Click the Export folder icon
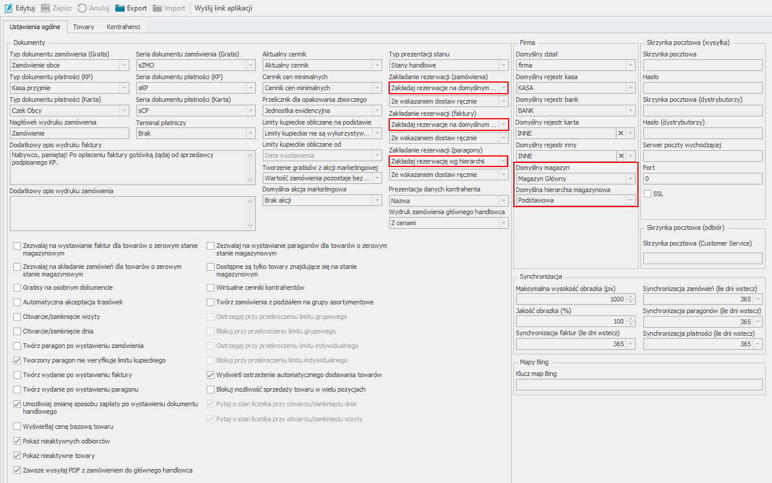This screenshot has height=483, width=772. (x=120, y=8)
